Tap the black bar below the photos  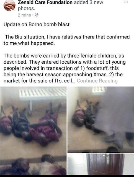pos(67,176)
